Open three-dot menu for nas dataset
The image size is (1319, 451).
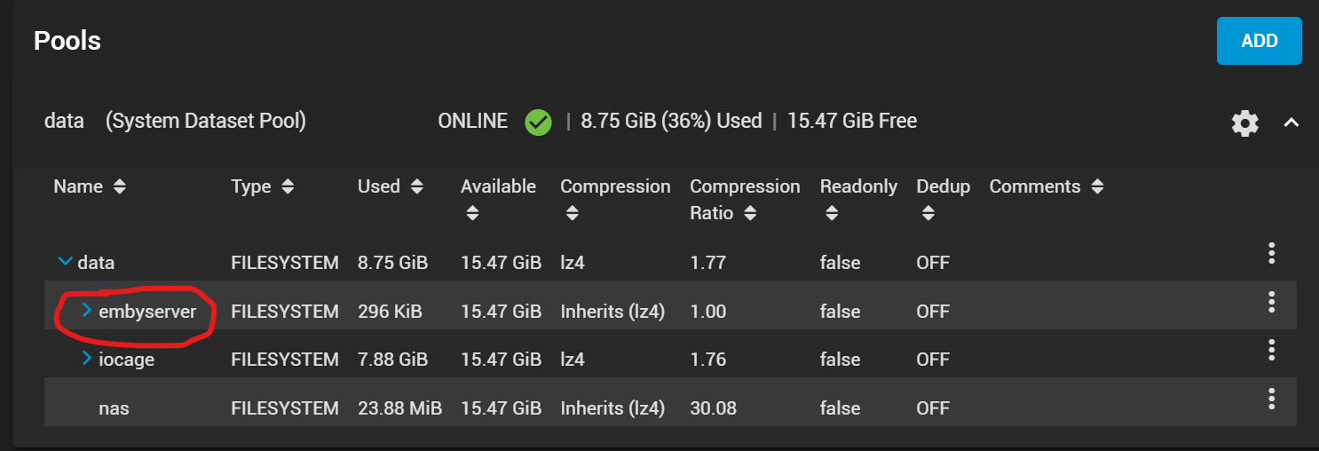[1271, 400]
